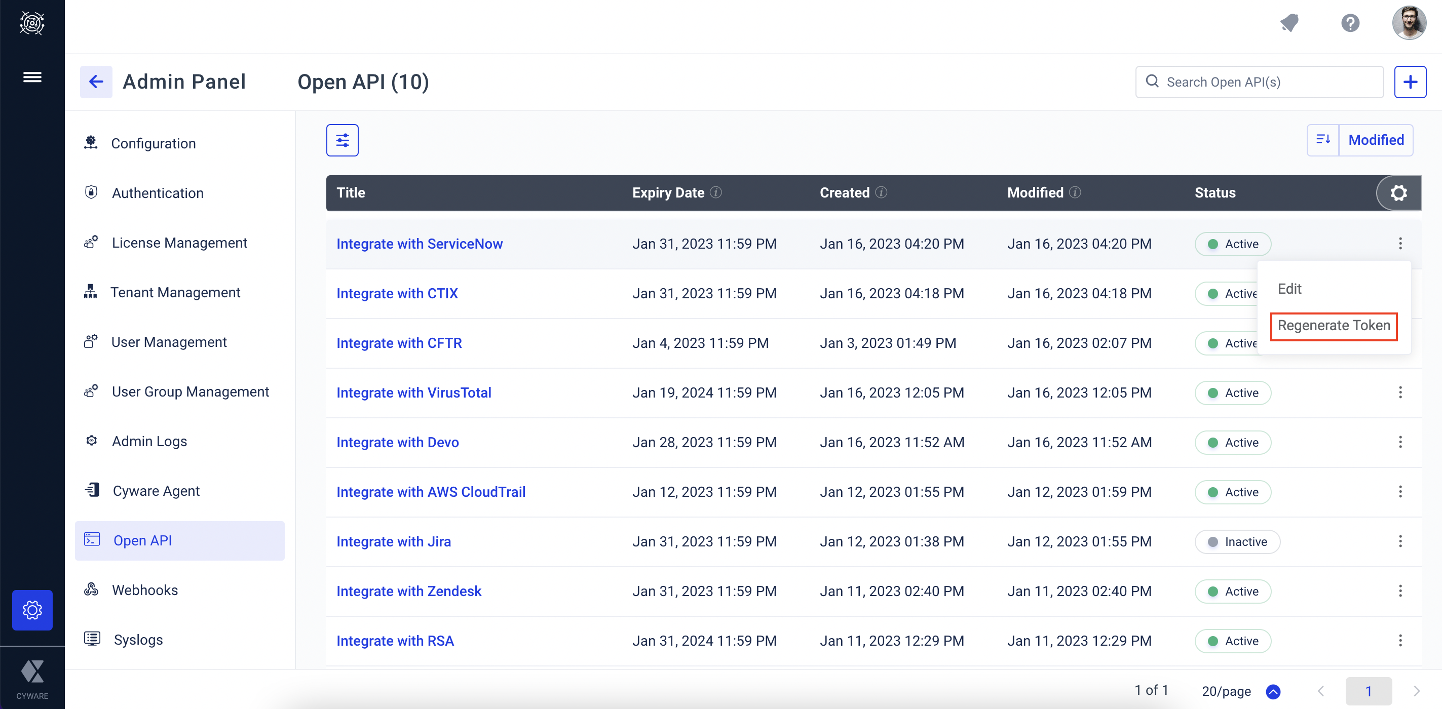Open the Integrate with Zendesk link
The height and width of the screenshot is (709, 1442).
click(409, 591)
